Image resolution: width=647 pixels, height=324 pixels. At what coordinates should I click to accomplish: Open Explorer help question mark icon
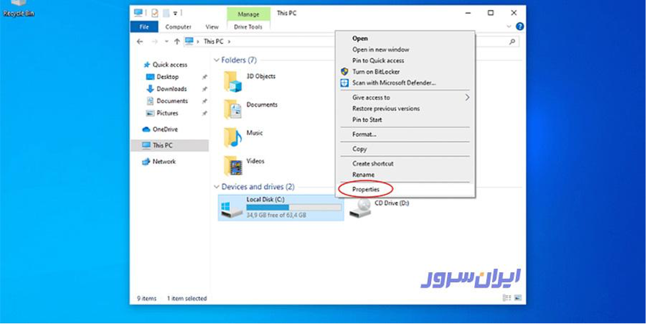click(520, 27)
